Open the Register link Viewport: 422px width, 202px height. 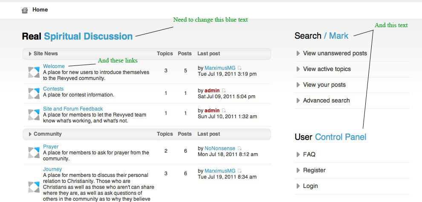(x=314, y=170)
